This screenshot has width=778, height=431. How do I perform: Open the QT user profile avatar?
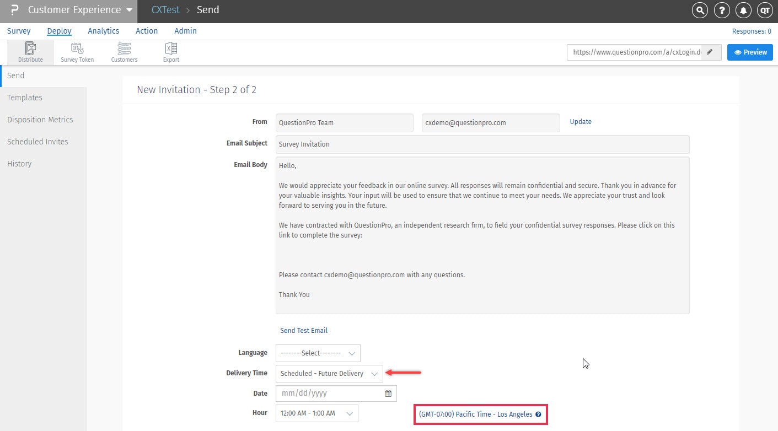[x=764, y=10]
